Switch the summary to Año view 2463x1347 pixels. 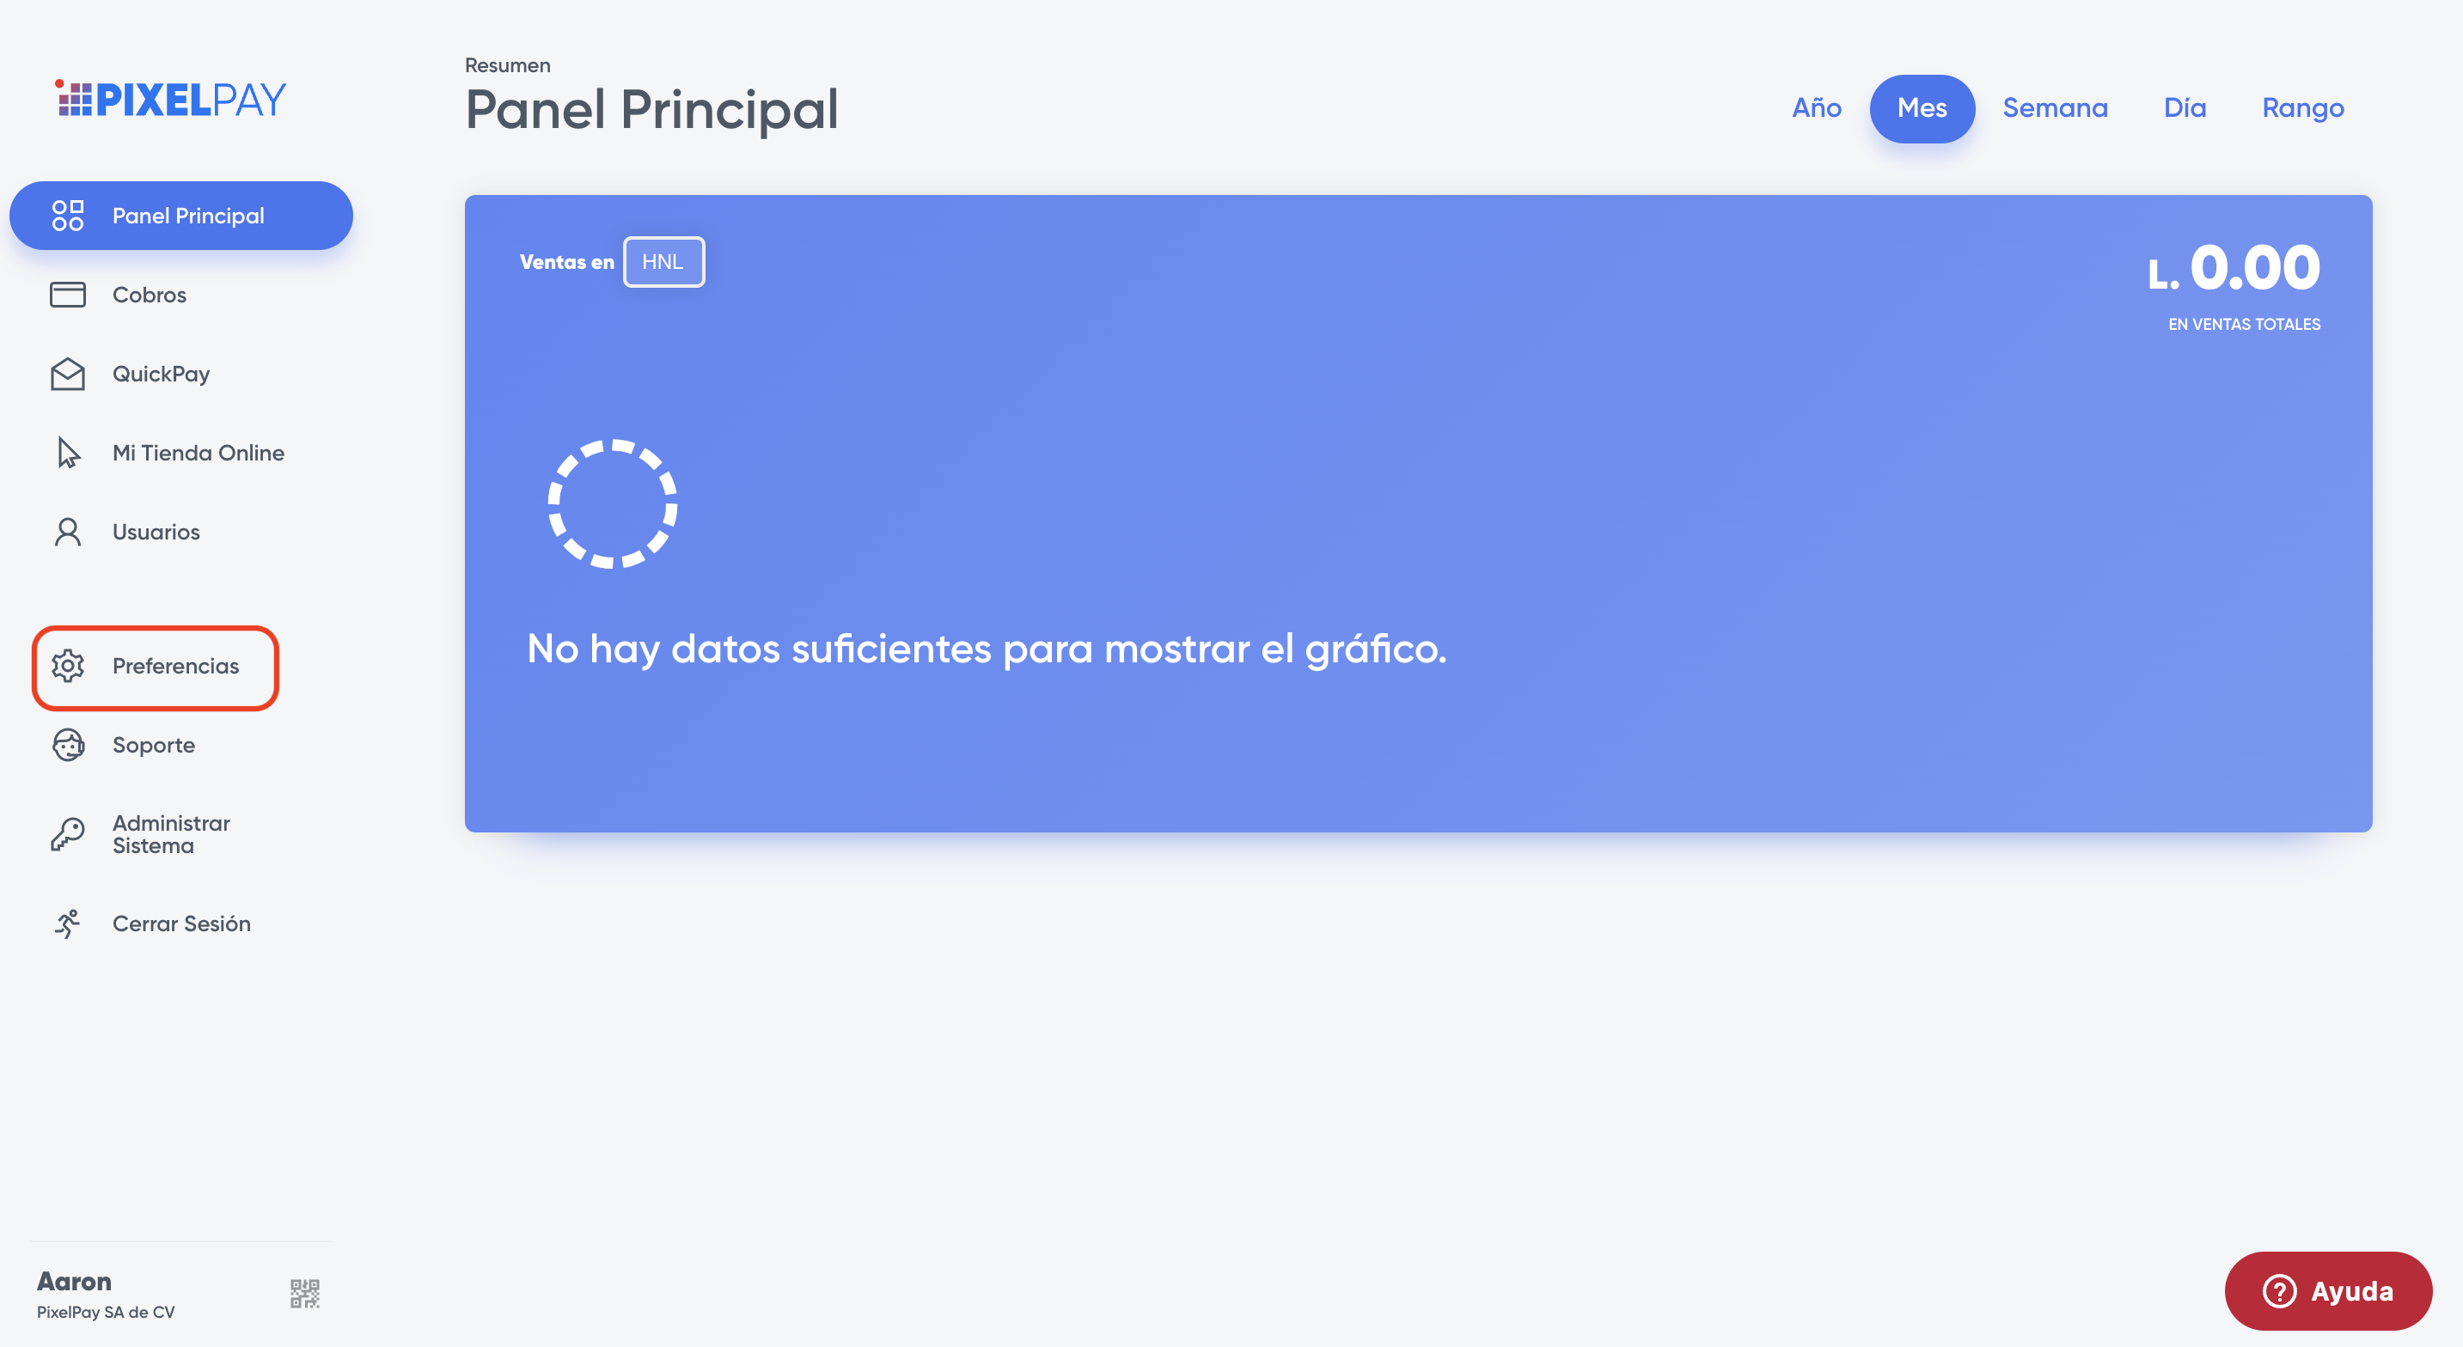[x=1817, y=108]
